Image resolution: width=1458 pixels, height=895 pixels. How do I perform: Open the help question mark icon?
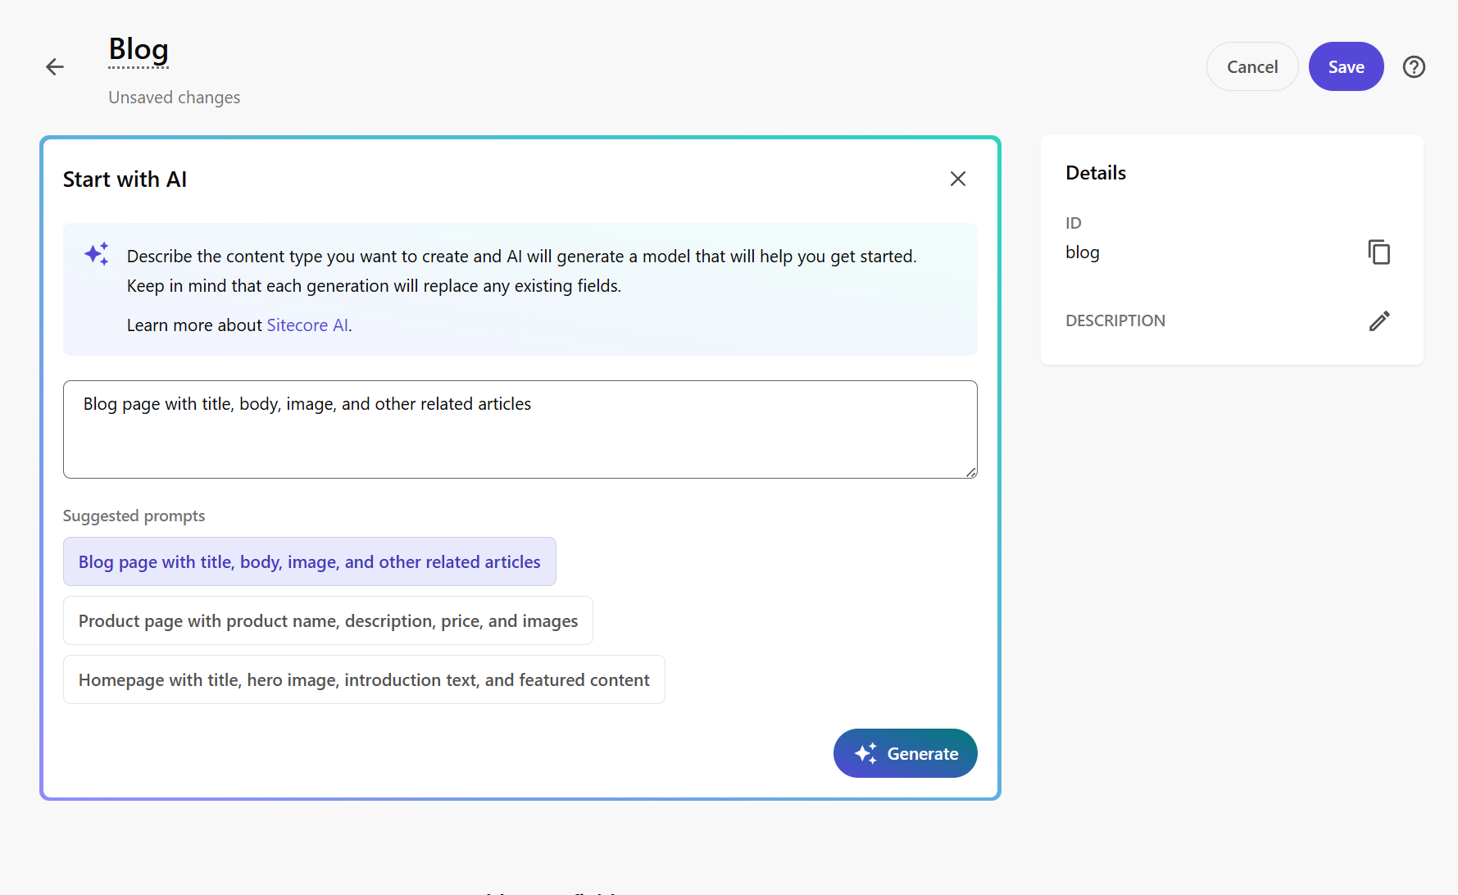(1414, 66)
